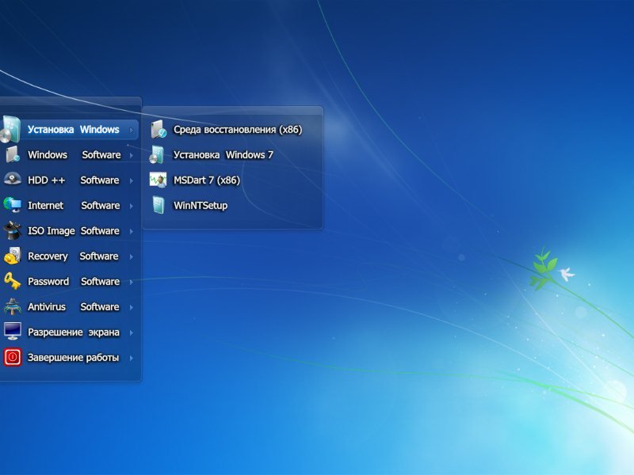Launch Установка Windows 7 from submenu
This screenshot has height=475, width=634.
pyautogui.click(x=232, y=154)
